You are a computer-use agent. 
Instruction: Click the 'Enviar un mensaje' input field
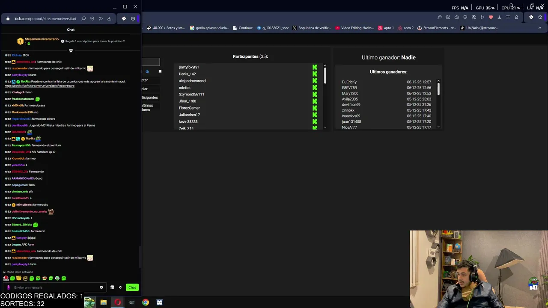[x=56, y=287]
